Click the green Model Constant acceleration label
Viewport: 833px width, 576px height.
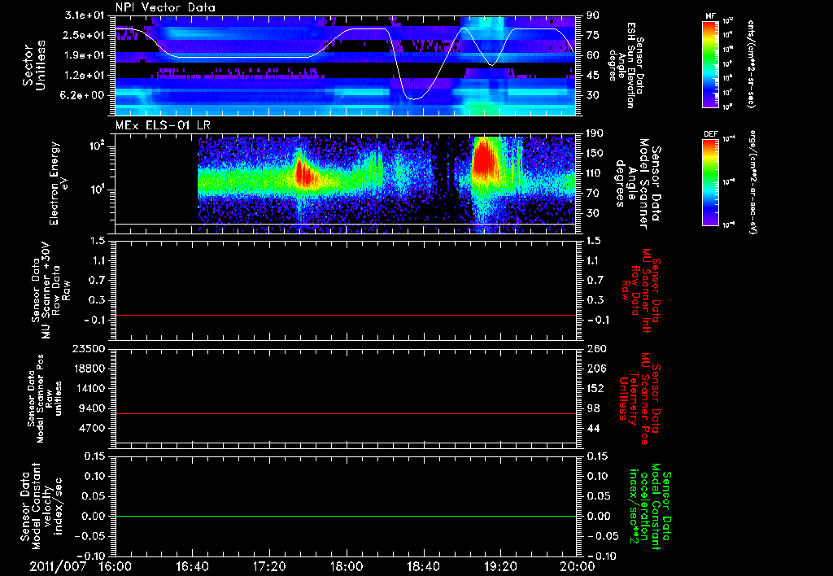pos(648,507)
